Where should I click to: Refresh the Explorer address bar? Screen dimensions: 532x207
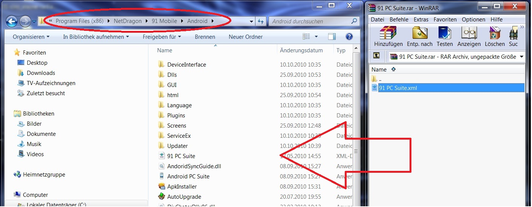coord(260,21)
